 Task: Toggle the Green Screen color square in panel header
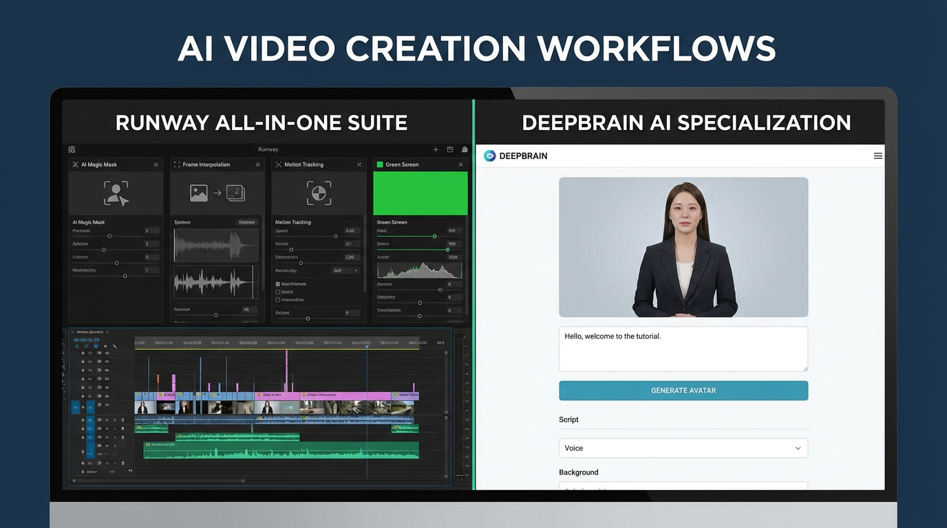click(380, 164)
